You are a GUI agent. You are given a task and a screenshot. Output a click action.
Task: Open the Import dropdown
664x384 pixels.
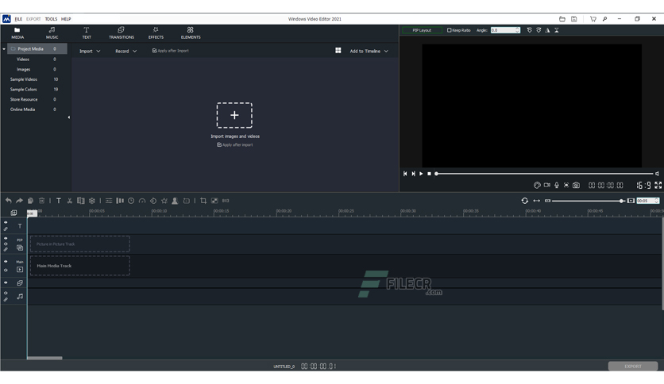pos(89,51)
